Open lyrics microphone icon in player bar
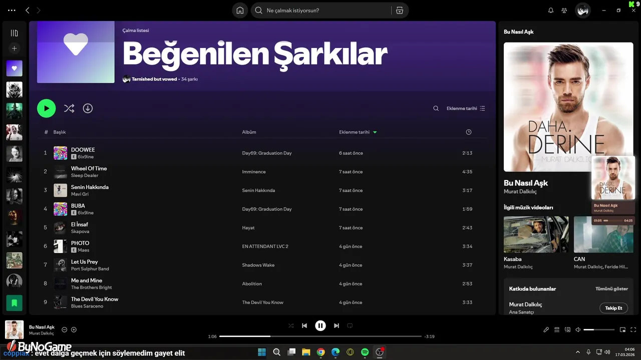Screen dimensions: 641x360 tap(546, 329)
